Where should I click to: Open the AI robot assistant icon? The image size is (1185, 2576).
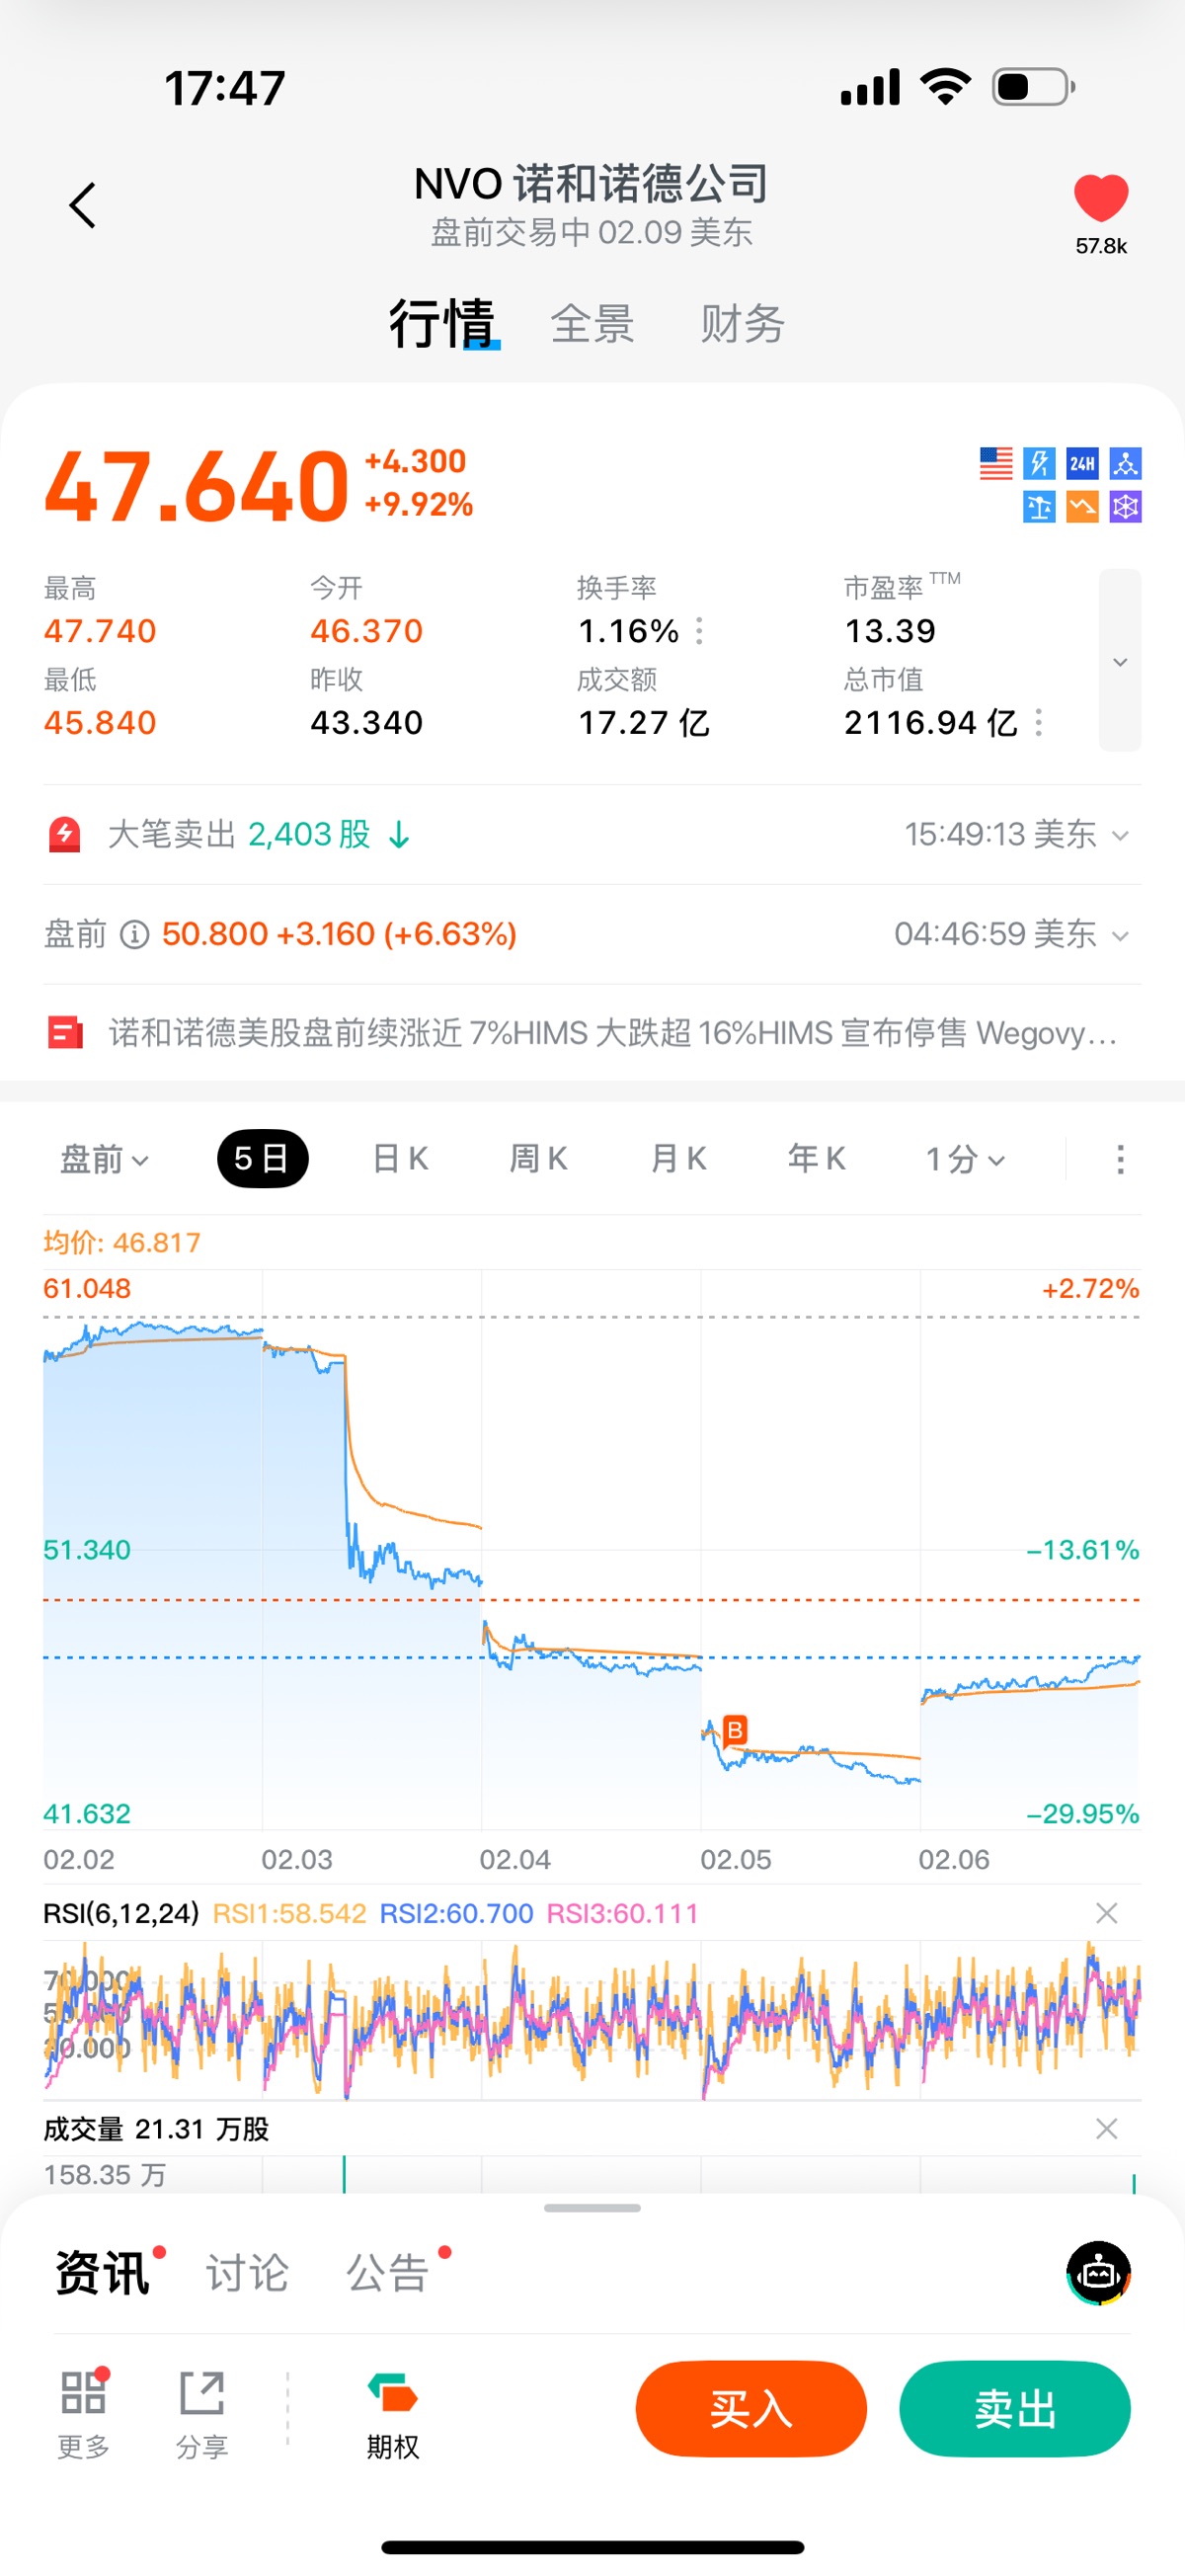tap(1098, 2272)
